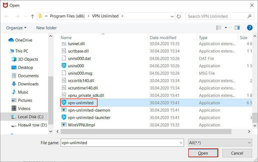This screenshot has height=162, width=258.
Task: Click the New folder button
Action: [46, 28]
